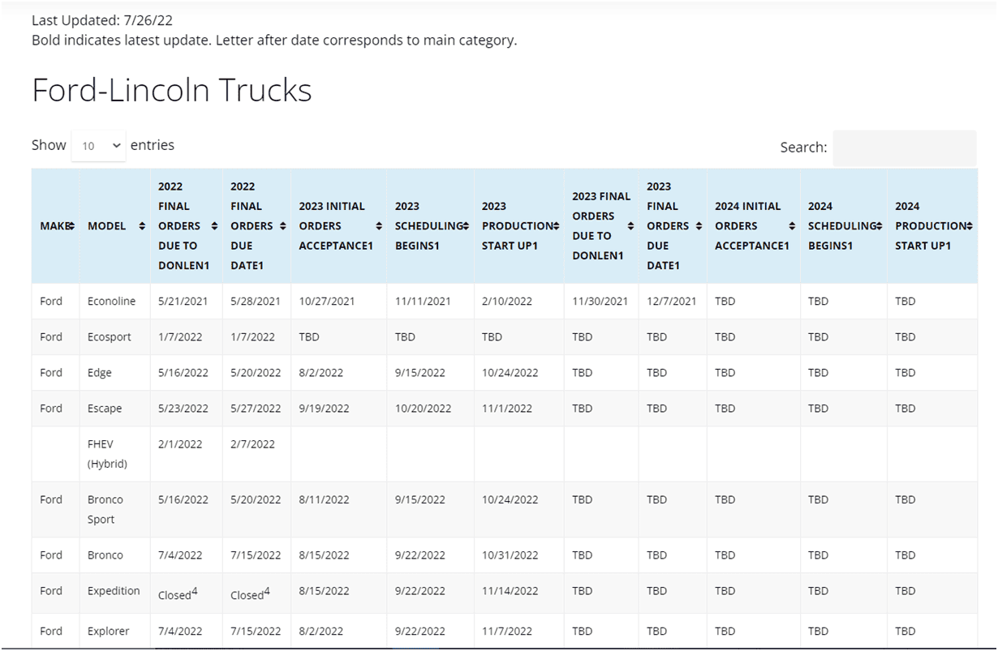998x651 pixels.
Task: Click the 8/11/2022 date in Bronco Sport row
Action: pos(325,499)
